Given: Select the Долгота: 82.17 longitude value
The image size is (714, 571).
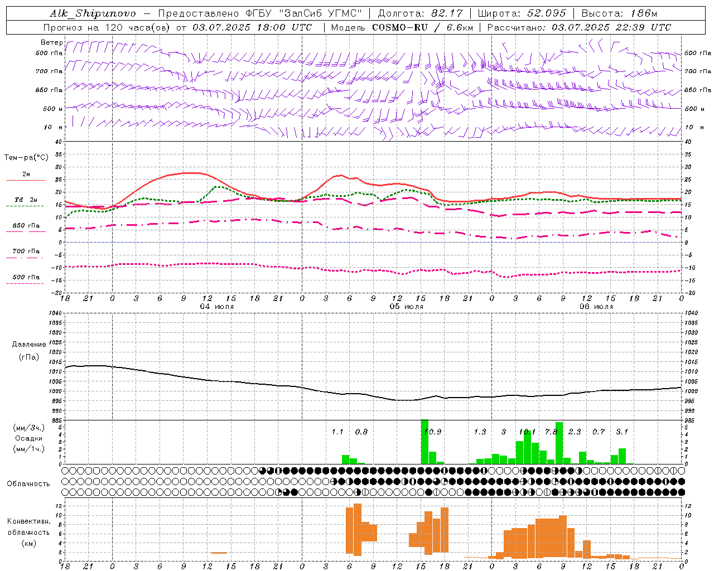Looking at the screenshot, I should pos(420,13).
